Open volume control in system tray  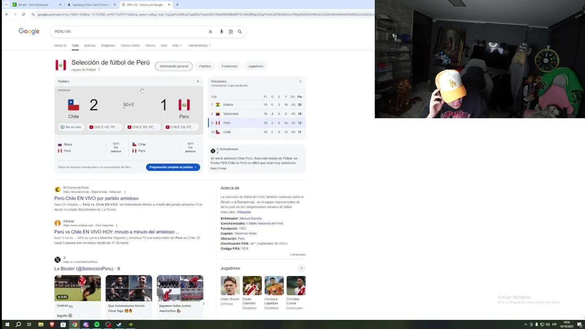[548, 324]
